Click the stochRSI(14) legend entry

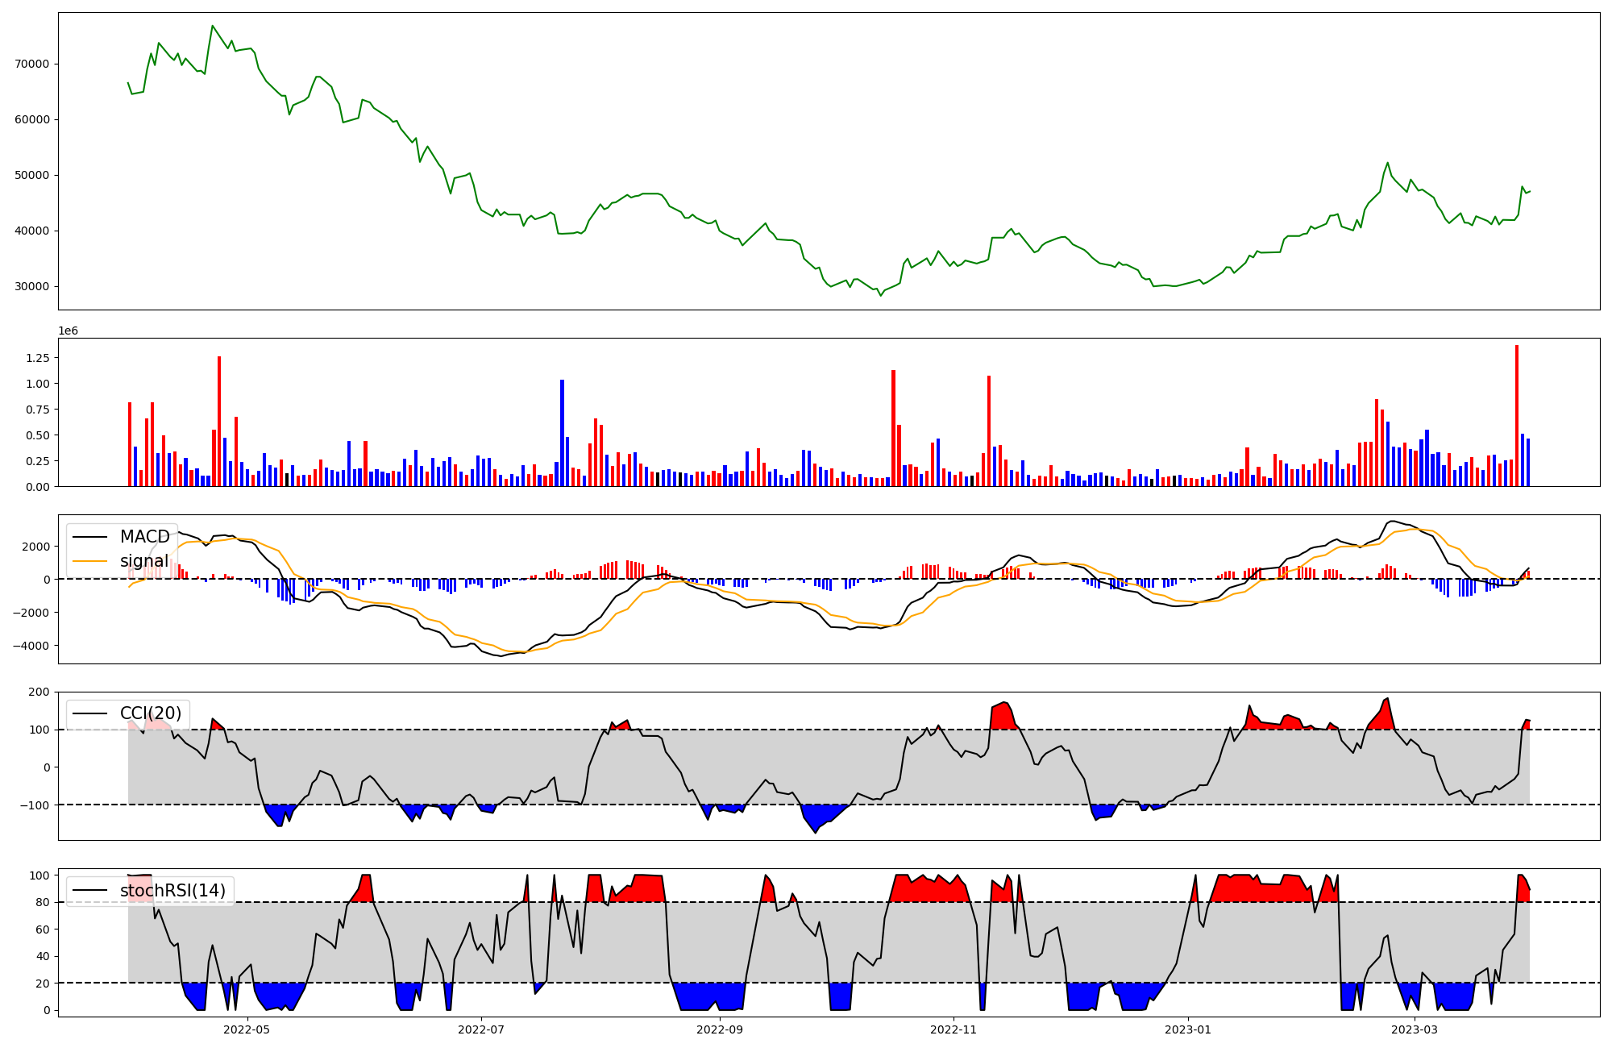172,891
